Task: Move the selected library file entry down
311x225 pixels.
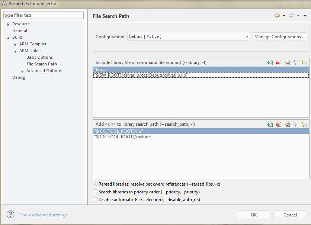Action: tap(304, 62)
